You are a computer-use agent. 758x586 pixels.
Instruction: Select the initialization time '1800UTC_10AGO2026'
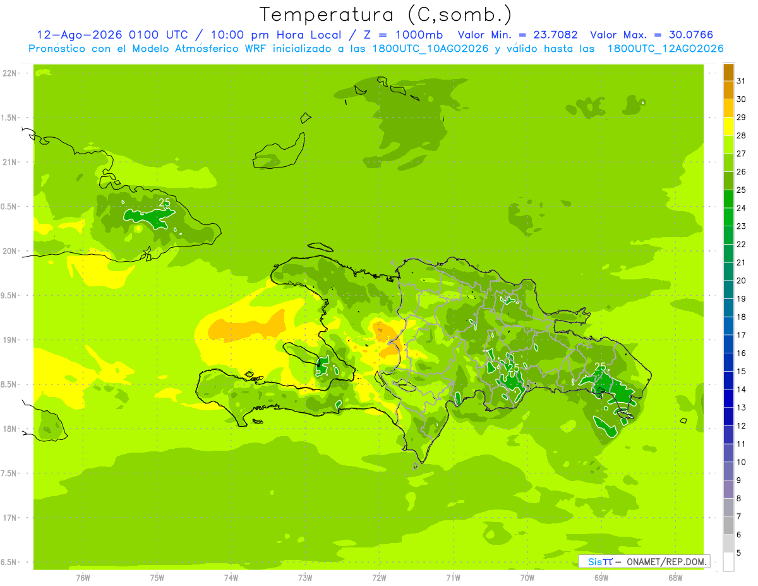431,49
